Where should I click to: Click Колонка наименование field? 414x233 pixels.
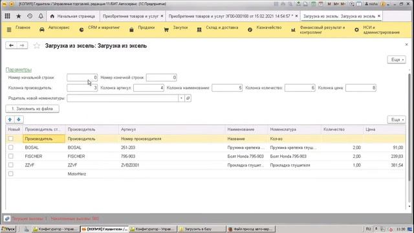[x=227, y=88]
